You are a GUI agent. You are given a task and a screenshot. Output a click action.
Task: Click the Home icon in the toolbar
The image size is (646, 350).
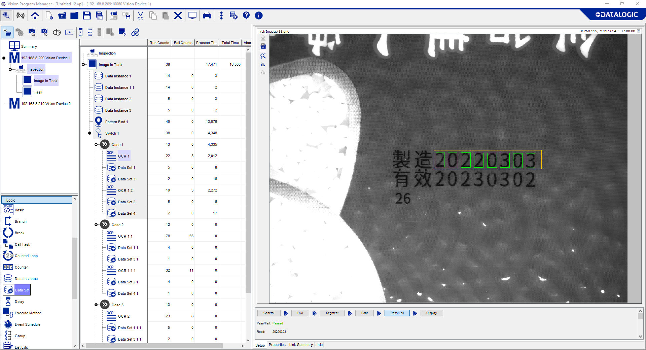pos(35,15)
